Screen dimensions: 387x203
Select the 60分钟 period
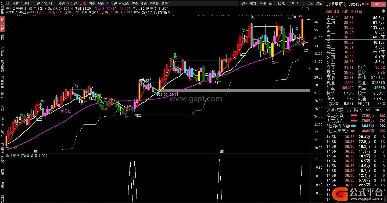point(72,3)
